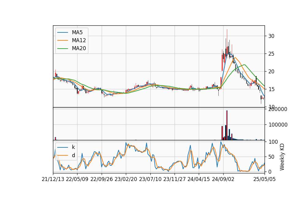Click the small red volume bar near 21/12/13
Screen dimensions: 294x211
(x=55, y=139)
